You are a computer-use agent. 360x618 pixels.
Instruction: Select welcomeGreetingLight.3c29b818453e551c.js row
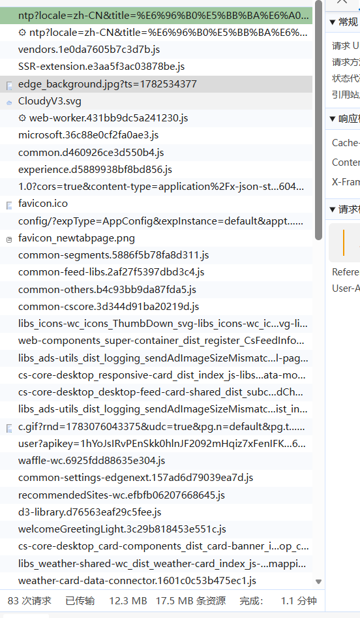point(156,529)
